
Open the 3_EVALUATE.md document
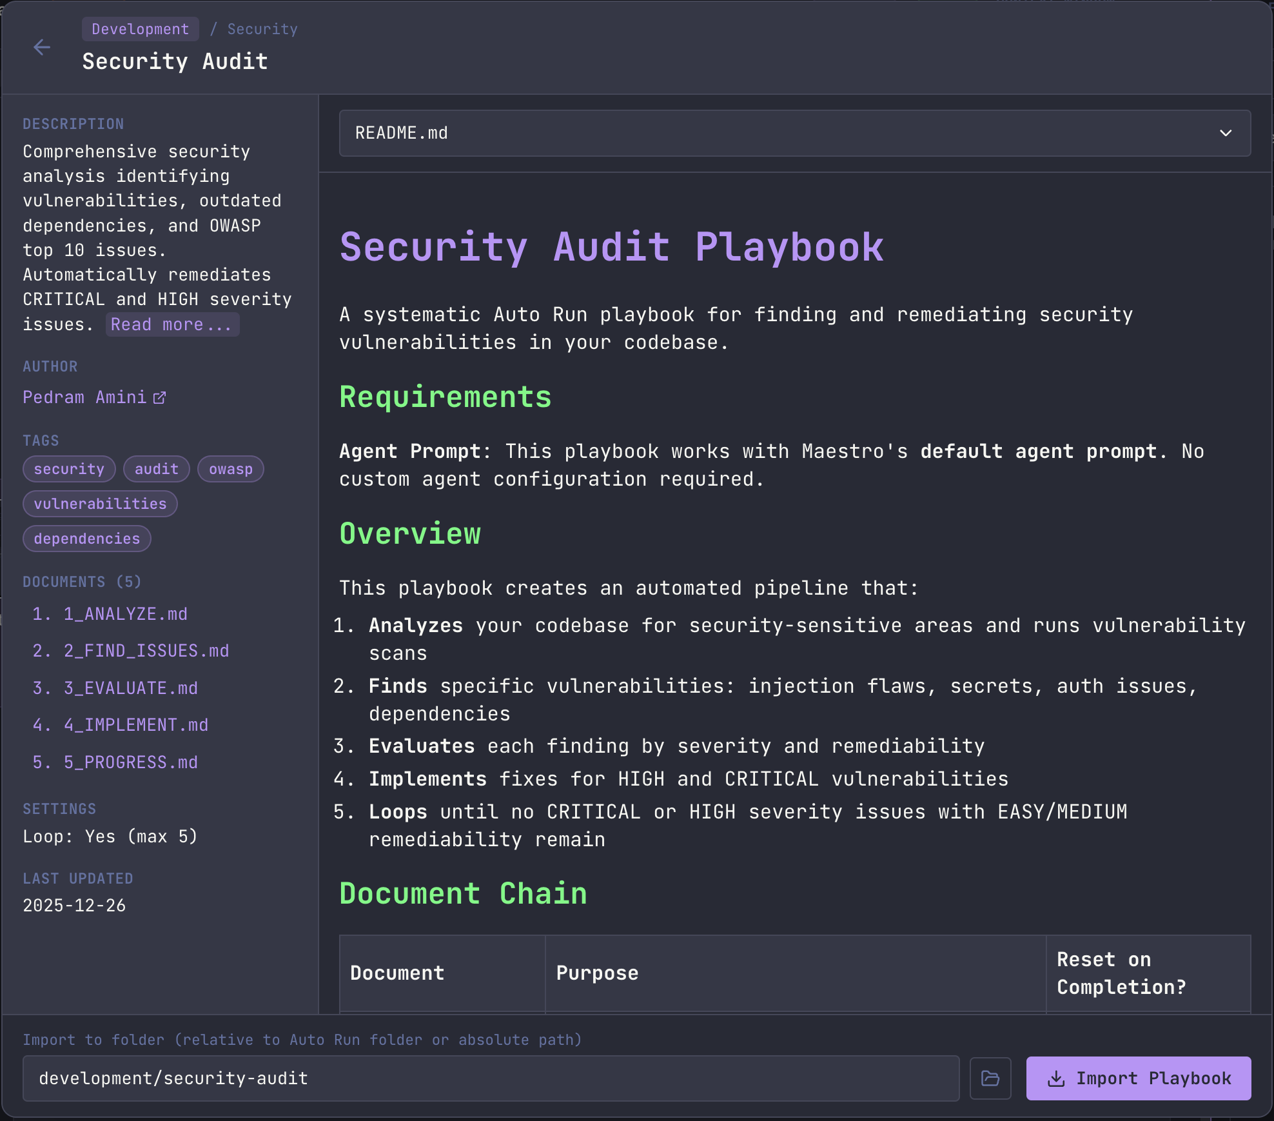130,688
